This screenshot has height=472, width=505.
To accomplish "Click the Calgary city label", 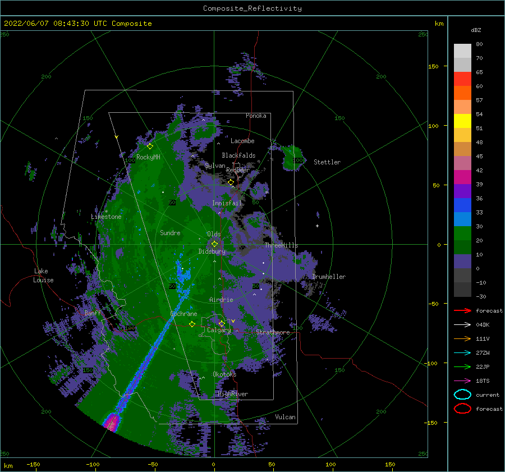I will coord(219,330).
